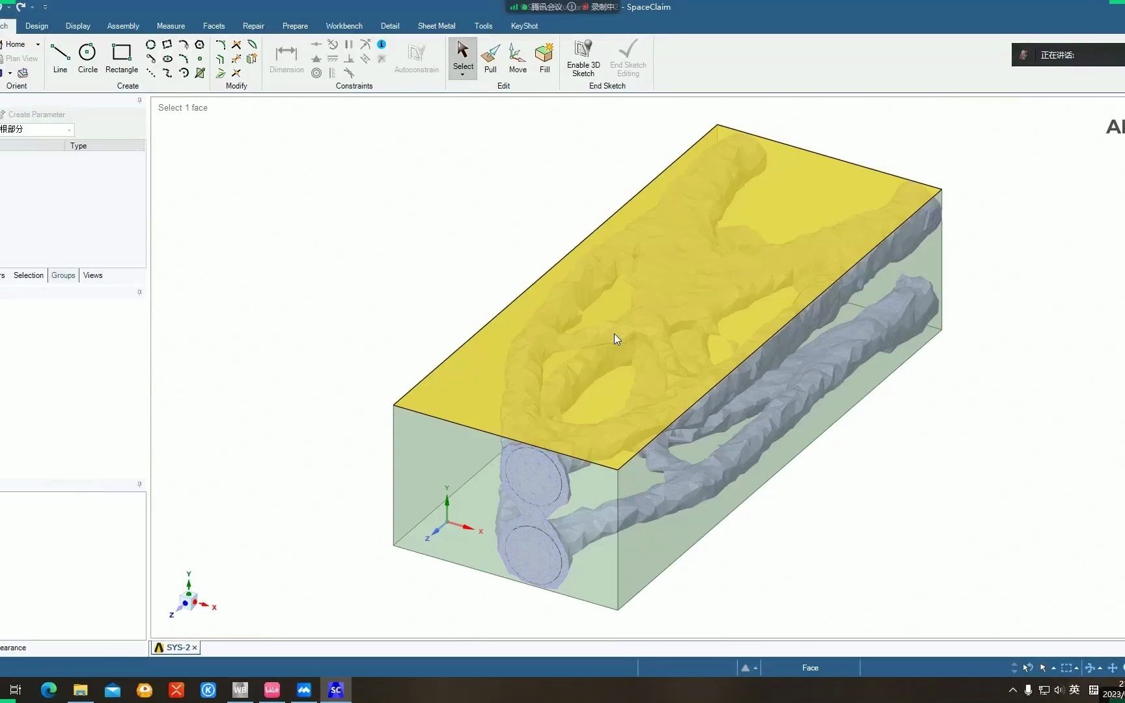
Task: Open the 根部分 parameter dropdown
Action: click(69, 130)
